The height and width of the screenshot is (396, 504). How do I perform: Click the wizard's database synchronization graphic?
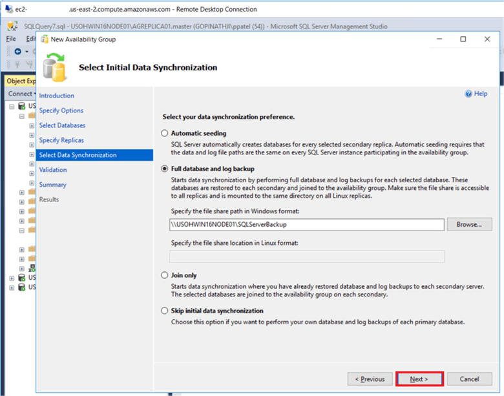pyautogui.click(x=55, y=67)
